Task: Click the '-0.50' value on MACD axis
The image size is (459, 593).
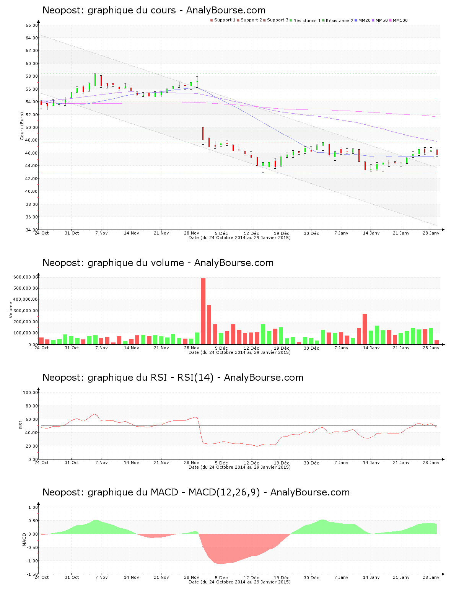Action: (x=32, y=547)
